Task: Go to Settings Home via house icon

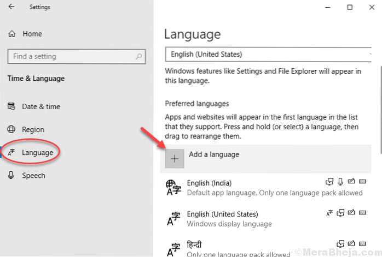Action: (12, 34)
